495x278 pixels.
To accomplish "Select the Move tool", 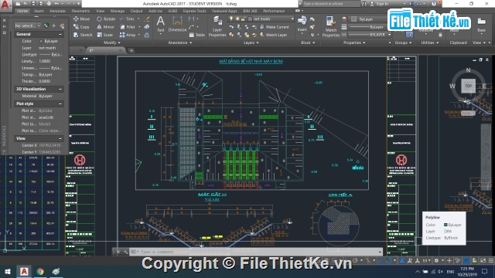I will tap(81, 19).
